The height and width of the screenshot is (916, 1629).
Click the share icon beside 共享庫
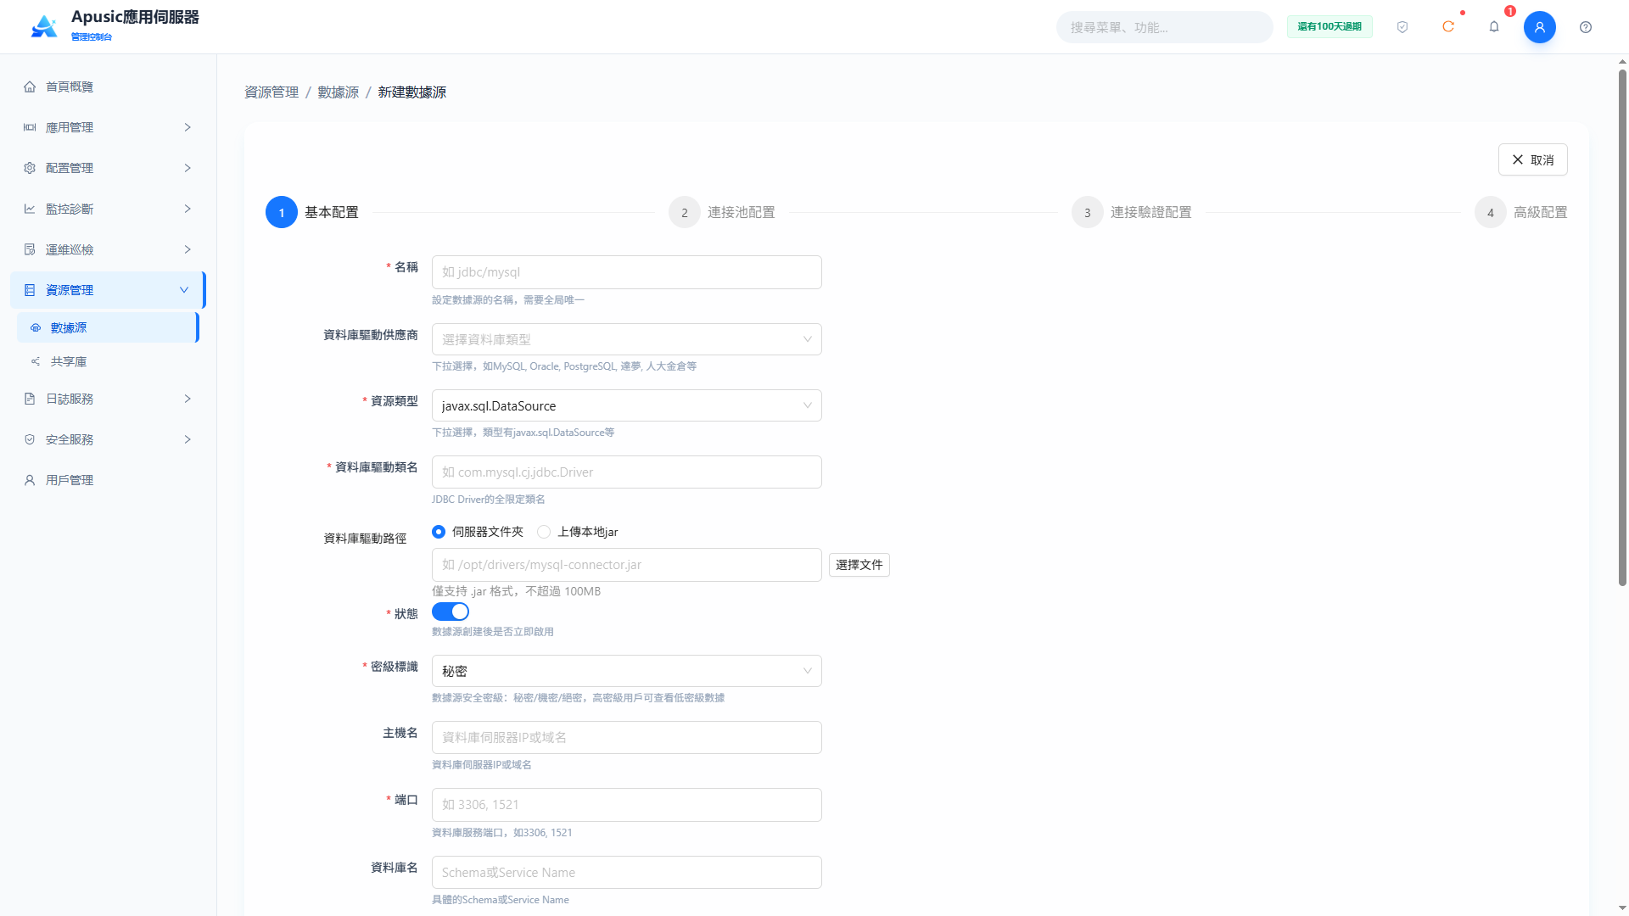tap(36, 361)
